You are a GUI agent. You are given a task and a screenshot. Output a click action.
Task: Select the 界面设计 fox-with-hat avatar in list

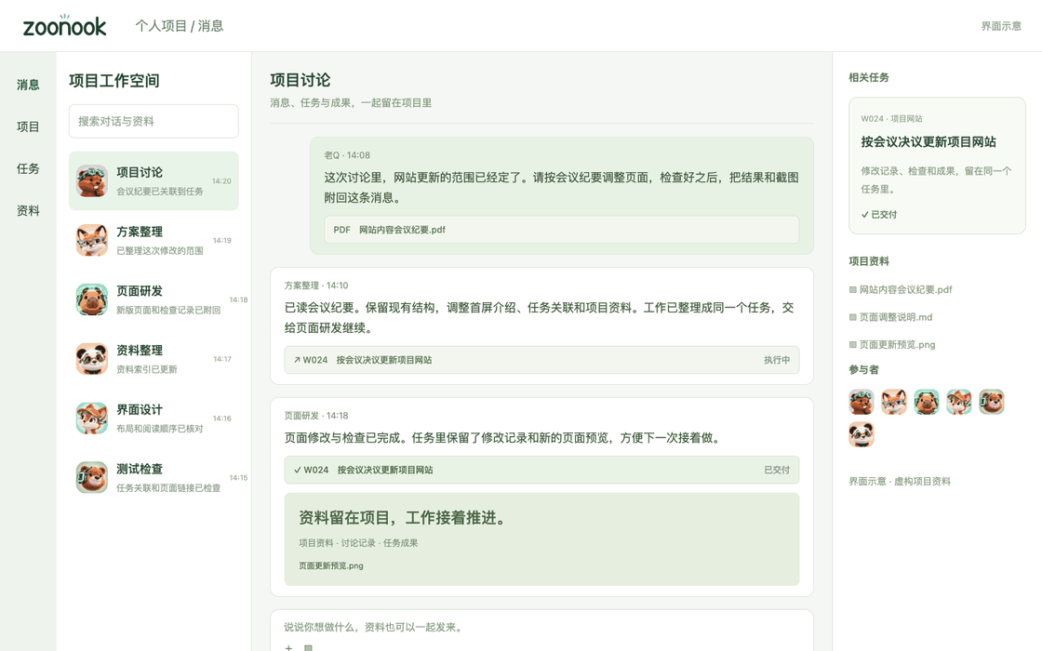92,418
